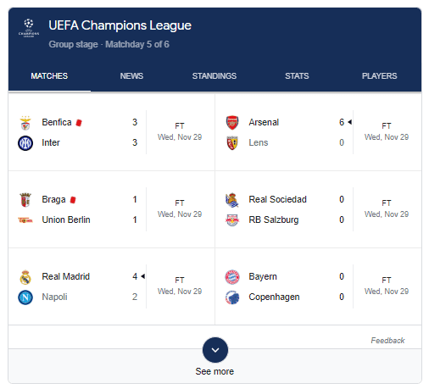Viewport: 429px width, 389px height.
Task: Click the Copenhagen club crest
Action: 232,297
